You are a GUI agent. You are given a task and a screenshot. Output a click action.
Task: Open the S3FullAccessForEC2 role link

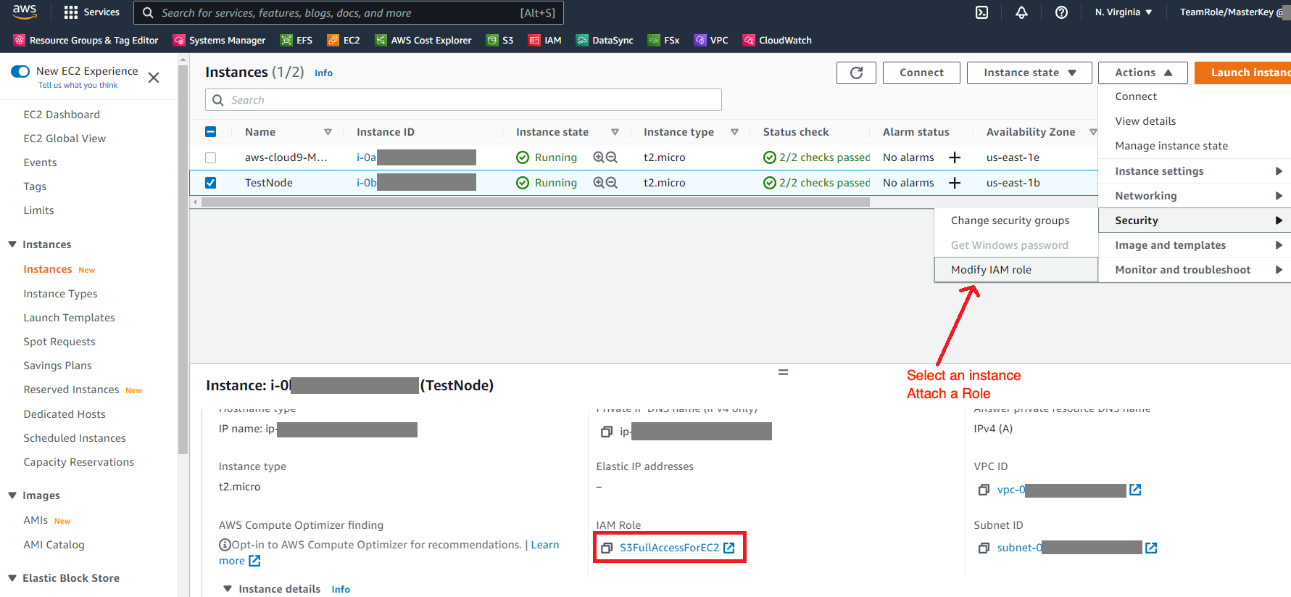(669, 548)
